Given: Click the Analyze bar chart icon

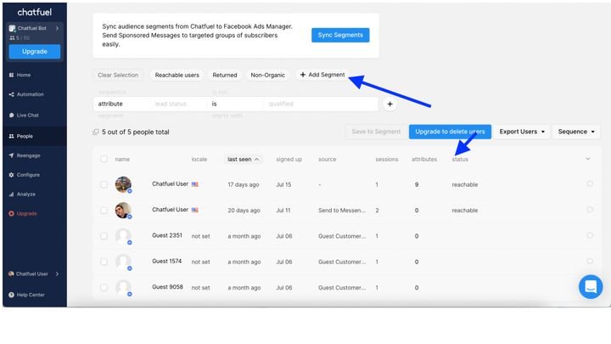Looking at the screenshot, I should click(11, 194).
